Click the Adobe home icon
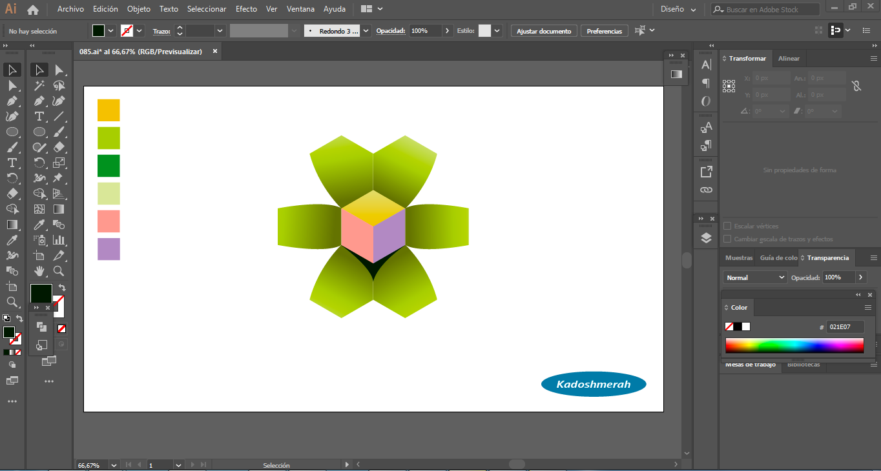The height and width of the screenshot is (471, 881). pyautogui.click(x=33, y=10)
